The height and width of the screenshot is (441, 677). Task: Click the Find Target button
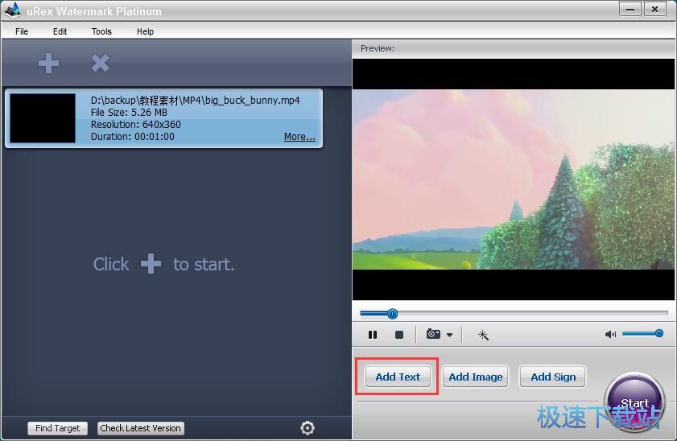point(57,428)
